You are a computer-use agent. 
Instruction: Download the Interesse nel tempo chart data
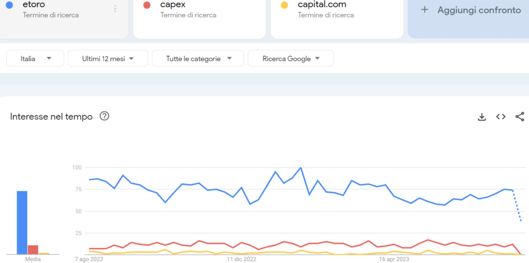pyautogui.click(x=482, y=117)
